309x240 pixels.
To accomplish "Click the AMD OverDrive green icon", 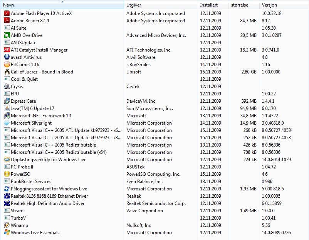I will [7, 35].
